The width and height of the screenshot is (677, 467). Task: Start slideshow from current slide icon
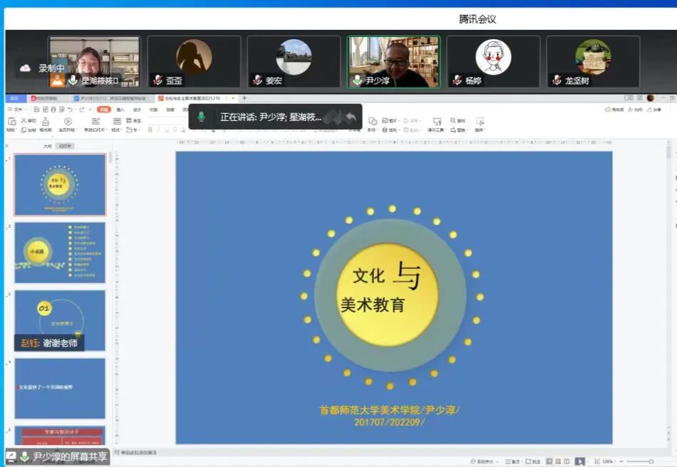point(68,122)
